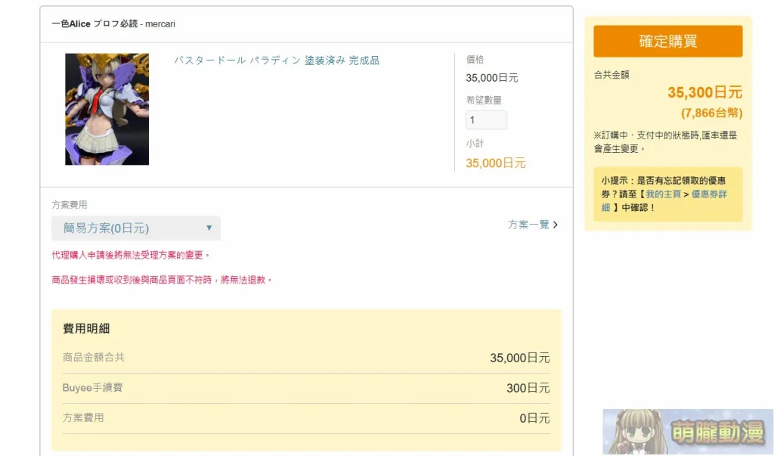Click the 費用明細 heading
This screenshot has height=456, width=774.
86,328
